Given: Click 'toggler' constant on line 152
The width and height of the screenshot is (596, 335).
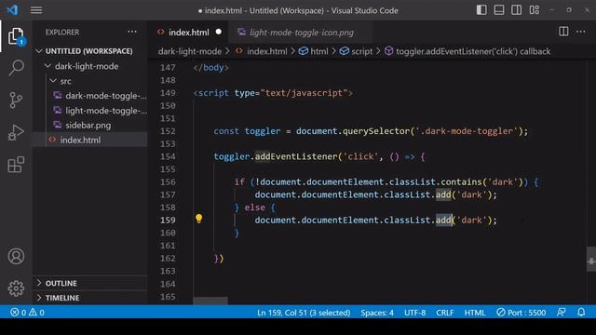Looking at the screenshot, I should (263, 131).
